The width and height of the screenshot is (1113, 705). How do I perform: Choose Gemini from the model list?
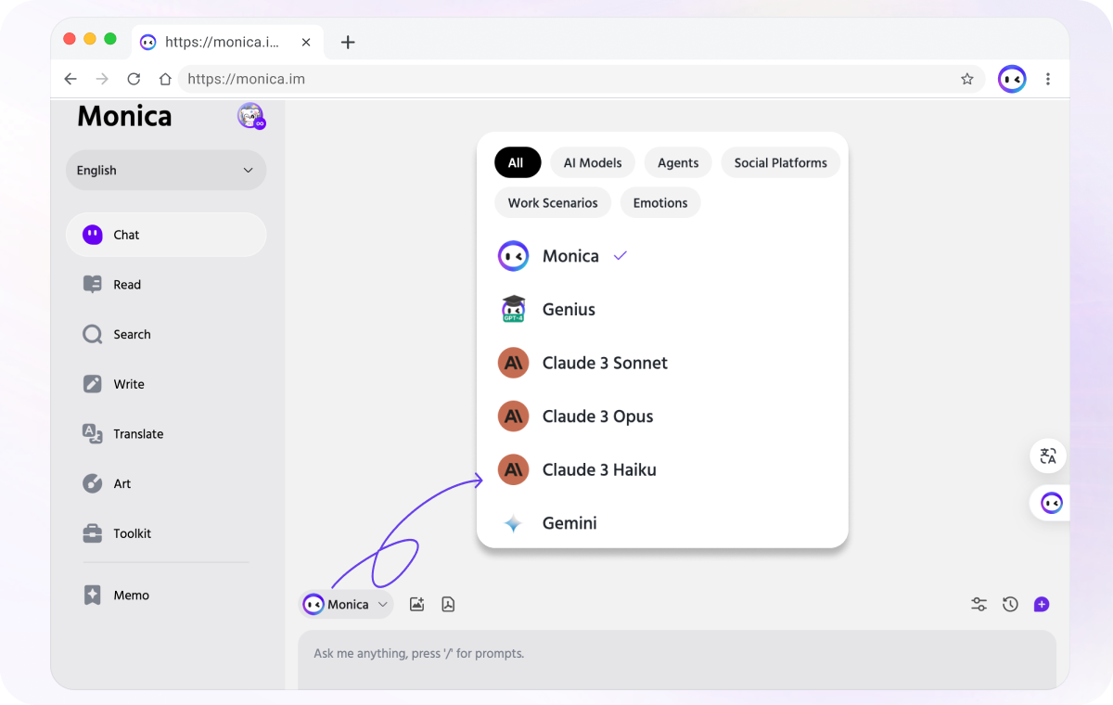point(569,523)
